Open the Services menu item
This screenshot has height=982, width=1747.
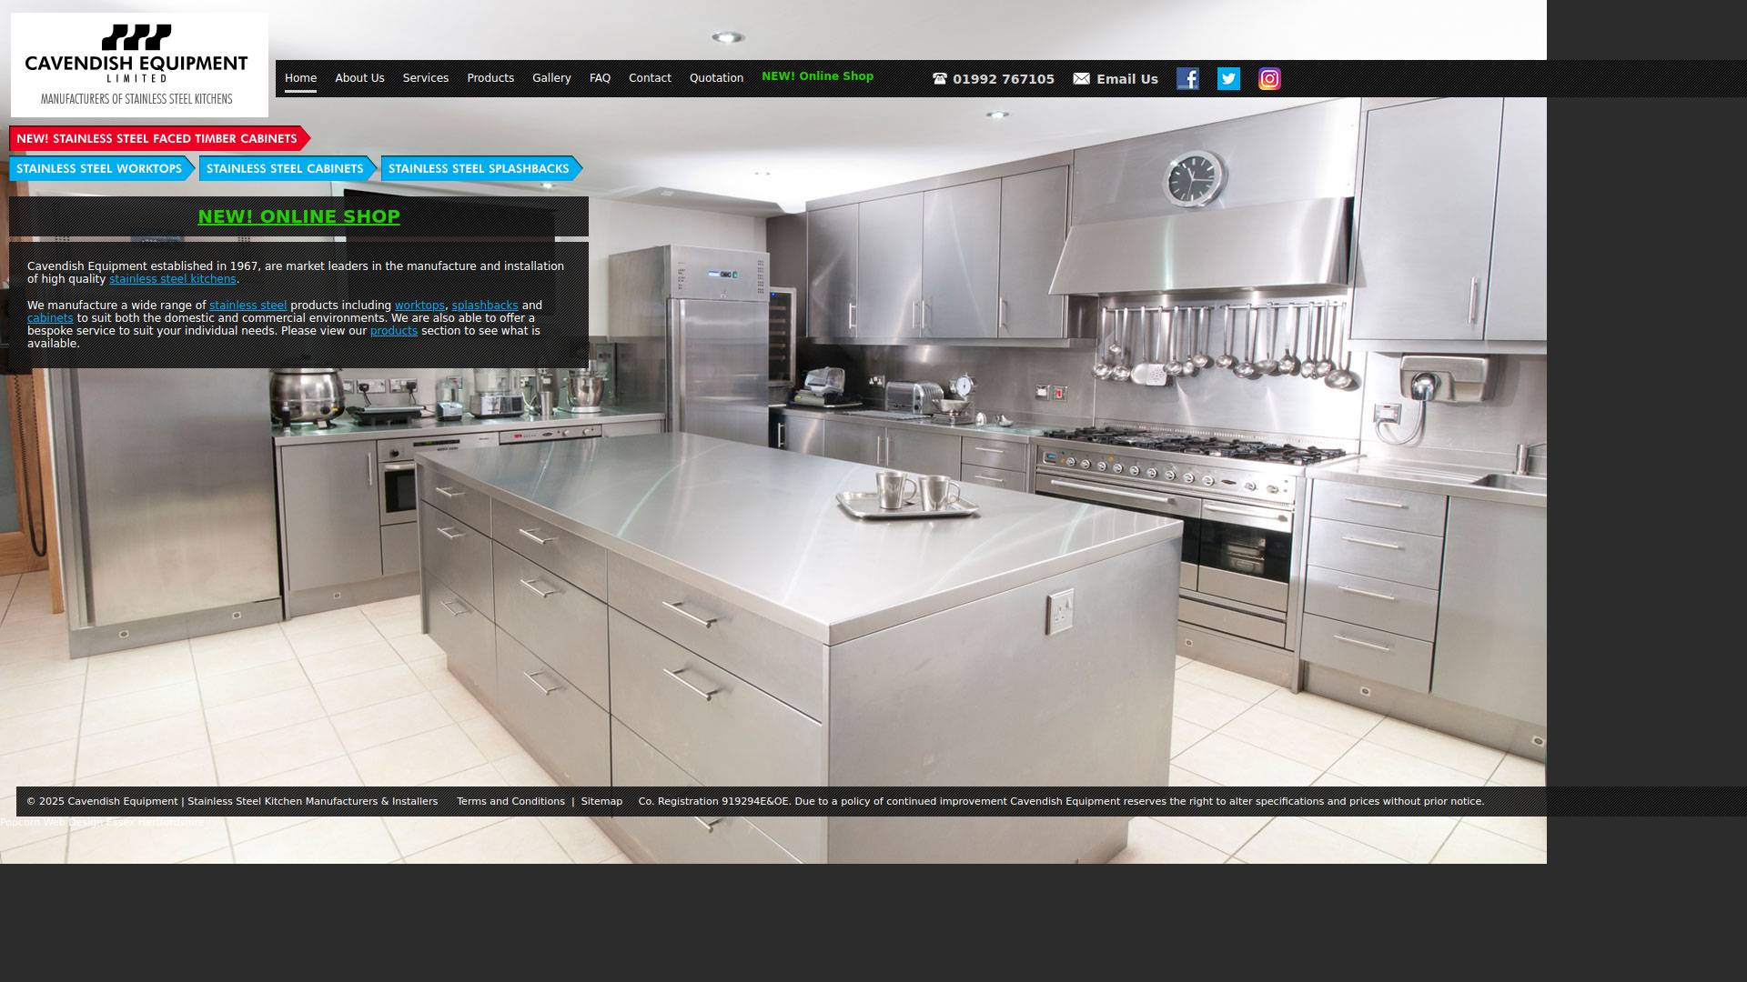pos(425,78)
